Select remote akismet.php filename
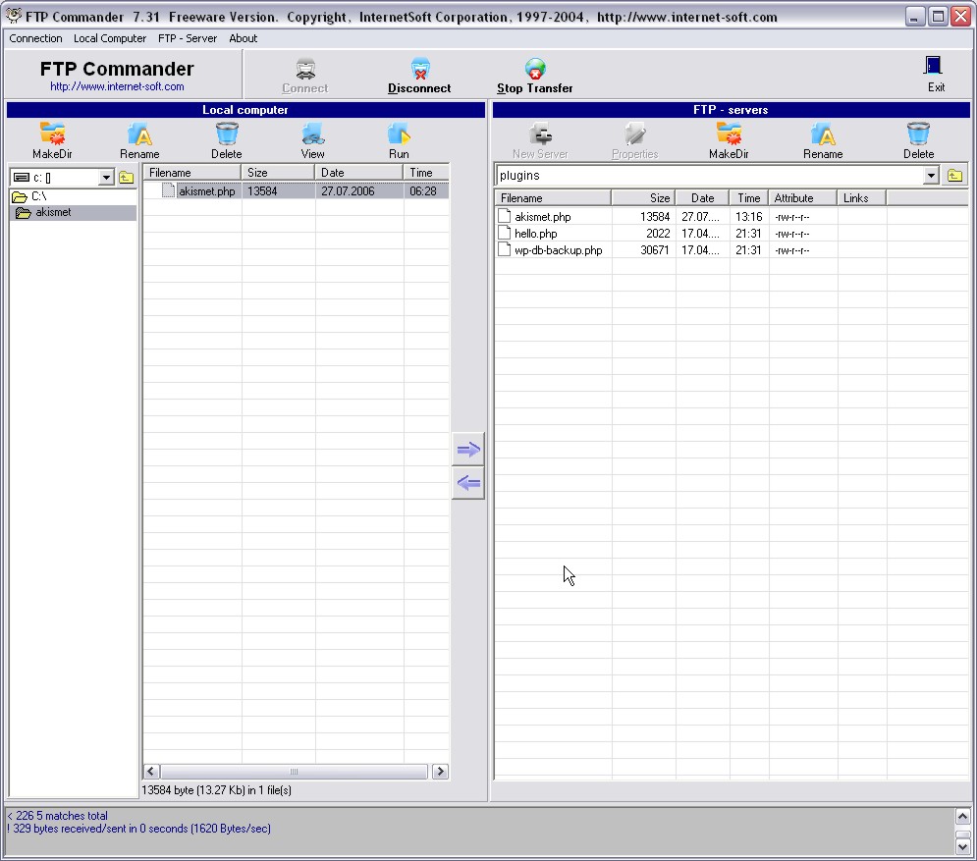This screenshot has width=977, height=861. click(x=543, y=217)
